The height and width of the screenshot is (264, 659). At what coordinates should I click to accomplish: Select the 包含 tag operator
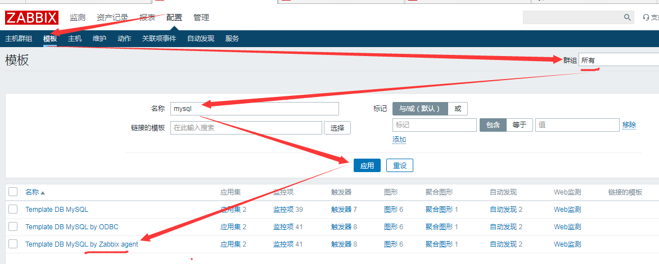coord(493,125)
